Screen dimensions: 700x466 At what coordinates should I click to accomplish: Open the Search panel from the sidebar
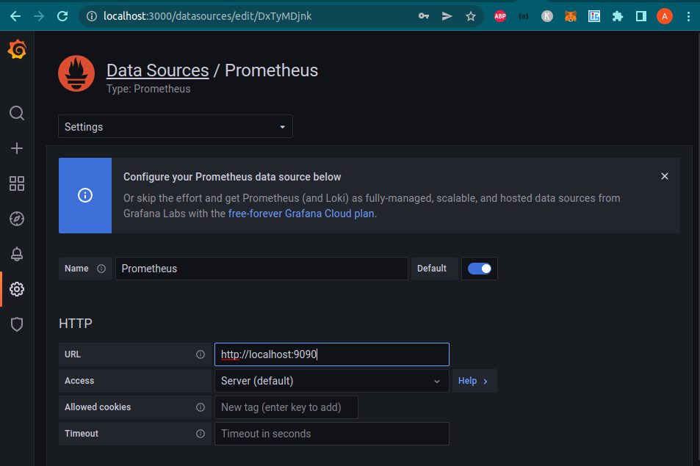click(x=16, y=113)
